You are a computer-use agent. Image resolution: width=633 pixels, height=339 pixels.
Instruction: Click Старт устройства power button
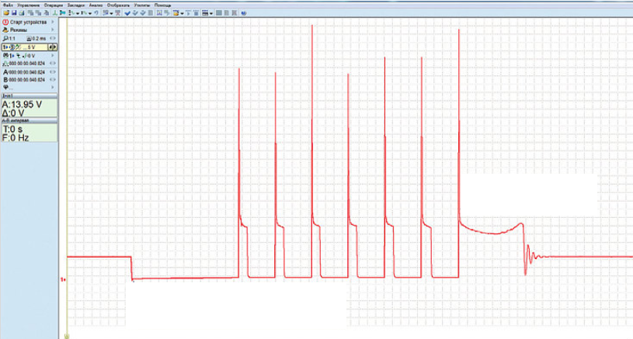(x=5, y=22)
